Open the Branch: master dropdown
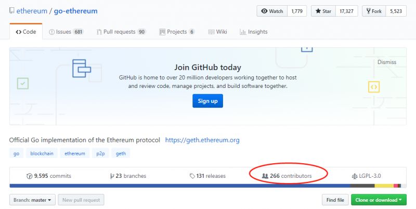Image resolution: width=416 pixels, height=209 pixels. point(32,200)
